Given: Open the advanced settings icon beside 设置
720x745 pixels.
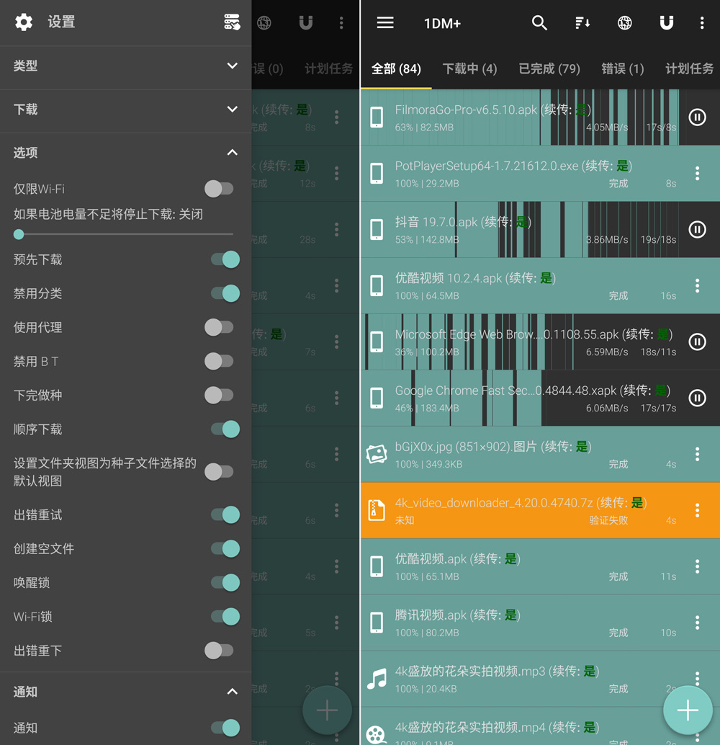Looking at the screenshot, I should pos(232,22).
